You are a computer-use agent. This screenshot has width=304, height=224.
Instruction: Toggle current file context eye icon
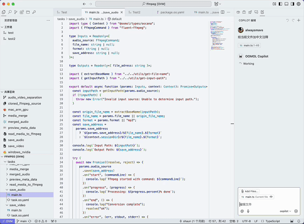point(271,197)
